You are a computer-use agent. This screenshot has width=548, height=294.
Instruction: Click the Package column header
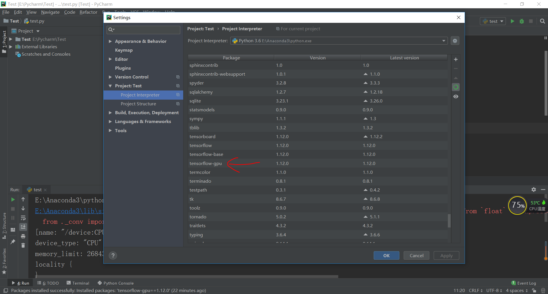pyautogui.click(x=231, y=58)
